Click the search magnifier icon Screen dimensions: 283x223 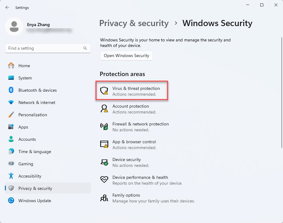[x=85, y=48]
